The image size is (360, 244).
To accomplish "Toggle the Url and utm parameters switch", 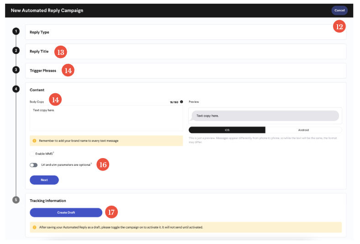I will [33, 165].
